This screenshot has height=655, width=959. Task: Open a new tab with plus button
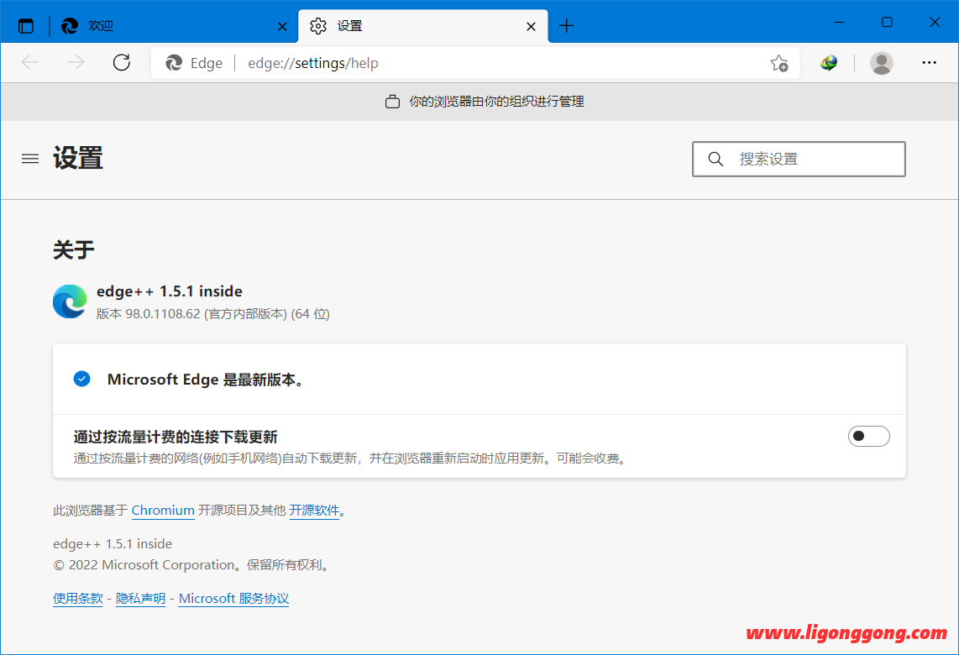[566, 26]
